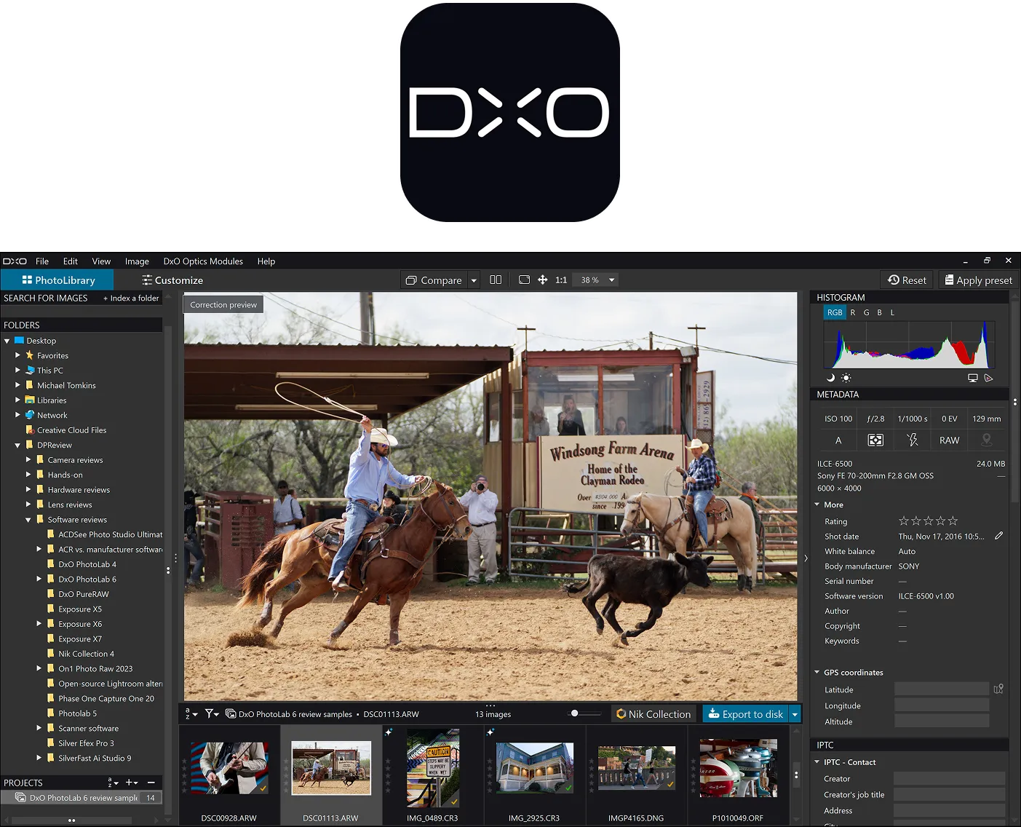Select the B histogram channel
The image size is (1021, 827).
point(879,312)
